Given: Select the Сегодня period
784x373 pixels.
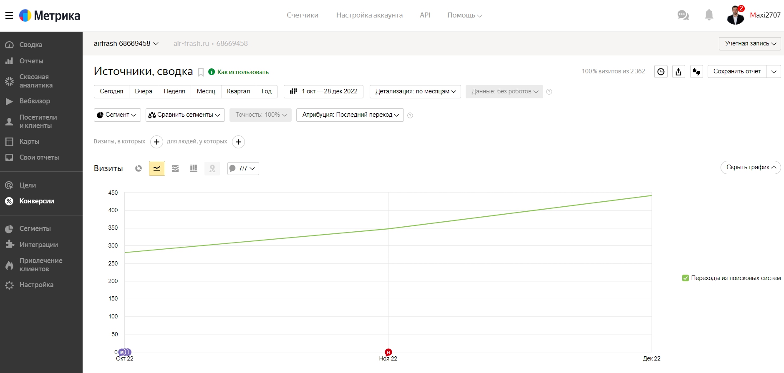Looking at the screenshot, I should tap(111, 92).
